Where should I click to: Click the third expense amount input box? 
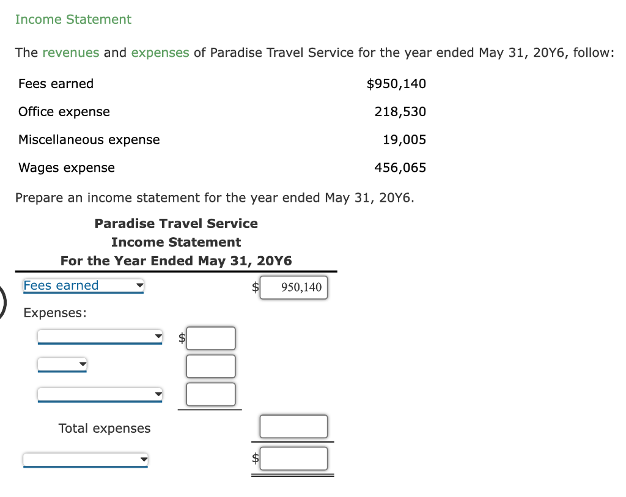[x=210, y=394]
